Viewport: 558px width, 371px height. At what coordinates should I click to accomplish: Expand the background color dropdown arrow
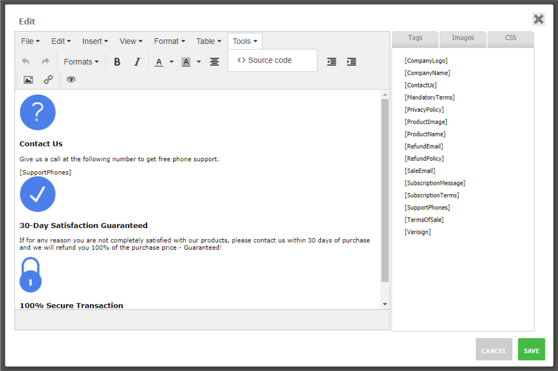(x=198, y=62)
